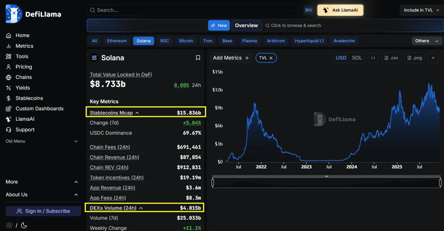The height and width of the screenshot is (231, 444).
Task: Open Yields in the sidebar
Action: [23, 88]
